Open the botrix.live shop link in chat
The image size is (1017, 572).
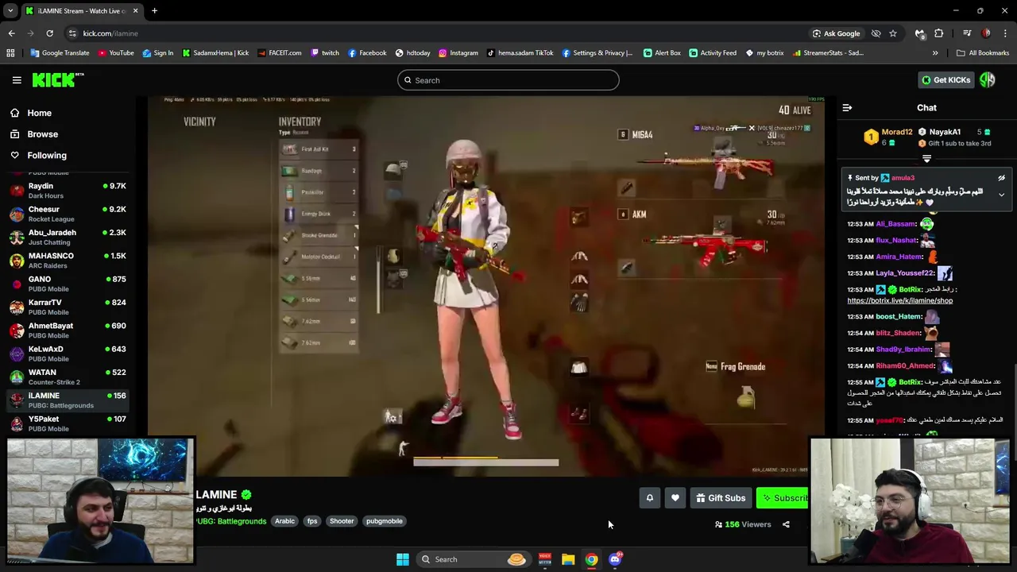tap(899, 300)
